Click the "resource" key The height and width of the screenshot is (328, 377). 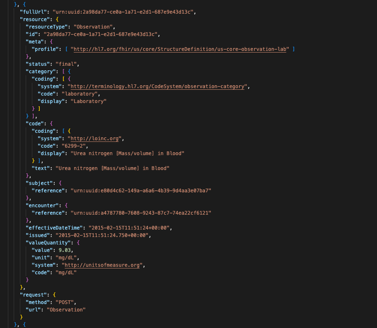(x=35, y=19)
